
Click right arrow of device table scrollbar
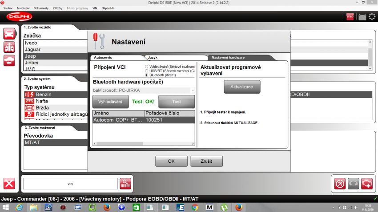[x=193, y=144]
